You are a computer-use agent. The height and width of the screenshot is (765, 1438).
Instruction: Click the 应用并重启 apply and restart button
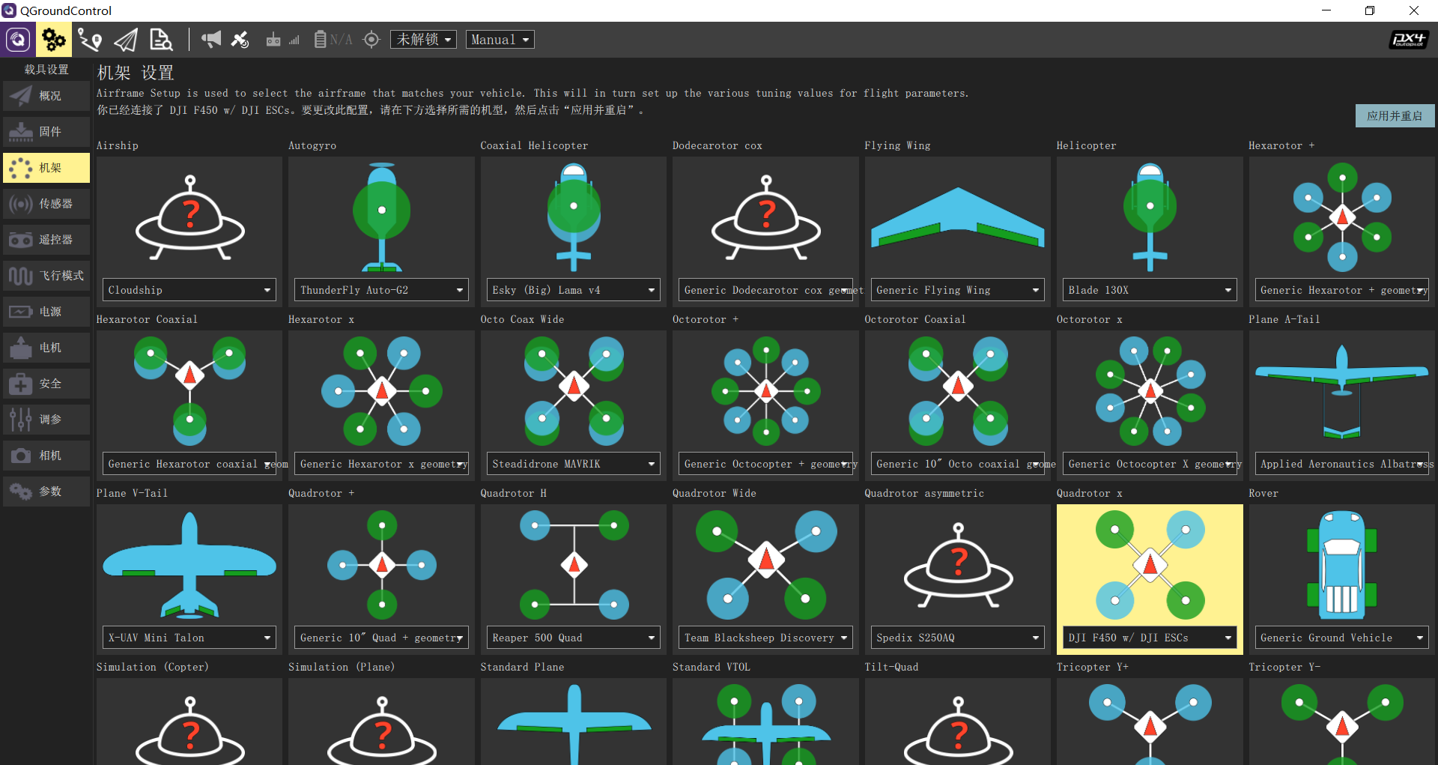(x=1395, y=116)
